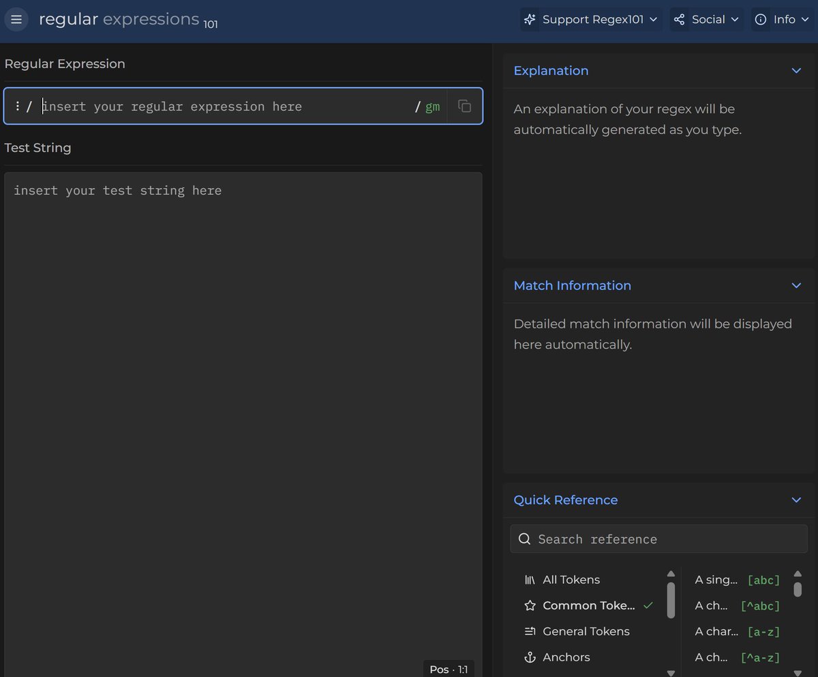This screenshot has height=677, width=818.
Task: Click the category list scroll-down arrow
Action: point(671,672)
